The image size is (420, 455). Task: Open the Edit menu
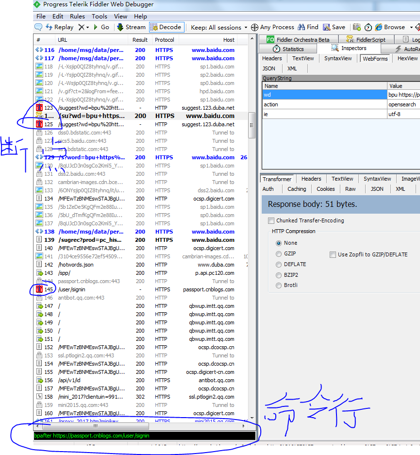point(58,17)
